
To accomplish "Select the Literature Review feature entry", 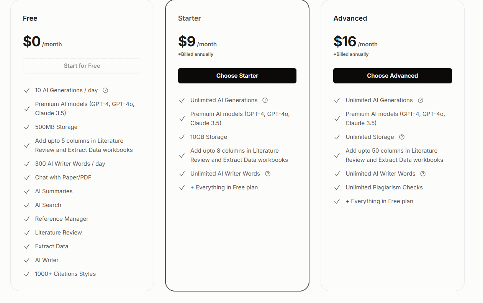I will pos(58,232).
